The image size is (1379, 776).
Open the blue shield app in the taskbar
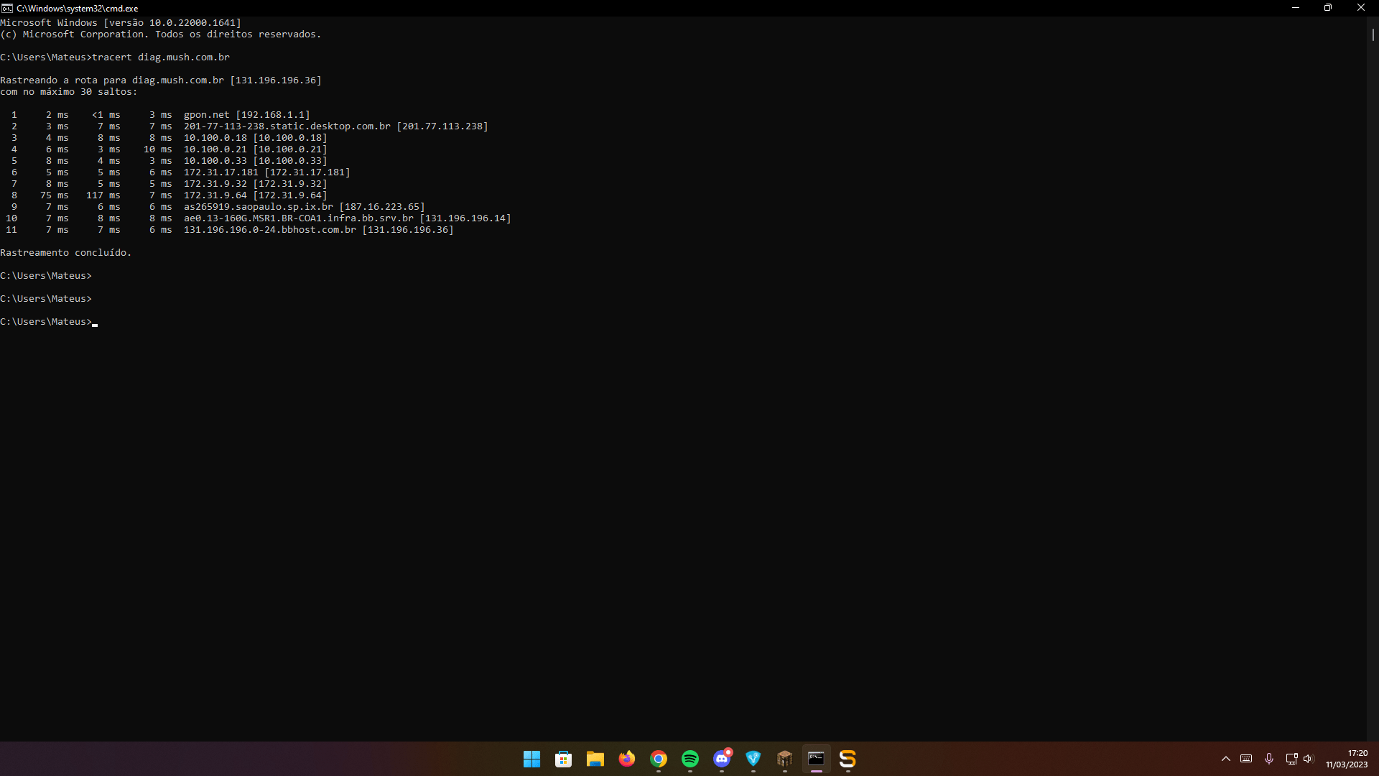(753, 759)
